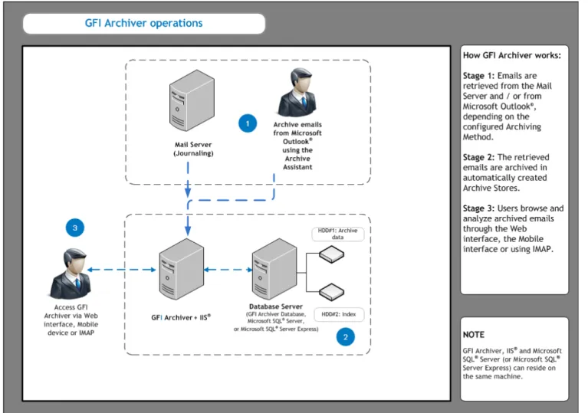Click the "Database Server" bold label

pos(276,306)
